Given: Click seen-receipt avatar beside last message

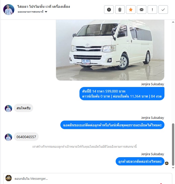Looking at the screenshot, I should 167,163.
